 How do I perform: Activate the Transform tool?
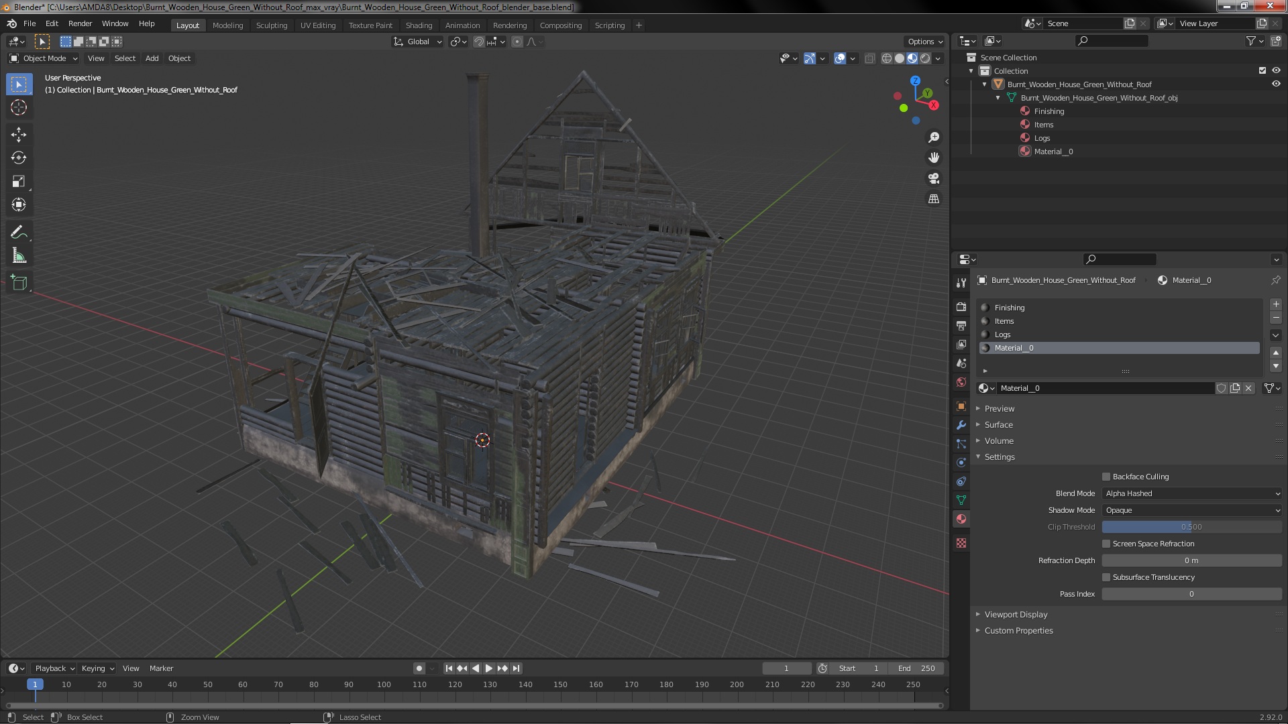point(19,205)
